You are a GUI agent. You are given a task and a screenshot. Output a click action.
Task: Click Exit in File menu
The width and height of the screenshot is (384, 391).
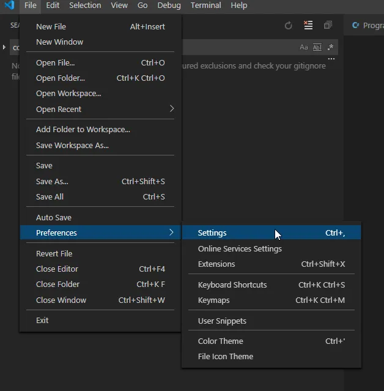pyautogui.click(x=100, y=320)
